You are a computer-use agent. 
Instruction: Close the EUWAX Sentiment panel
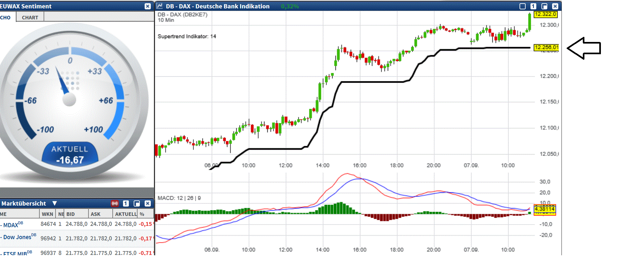(x=148, y=6)
